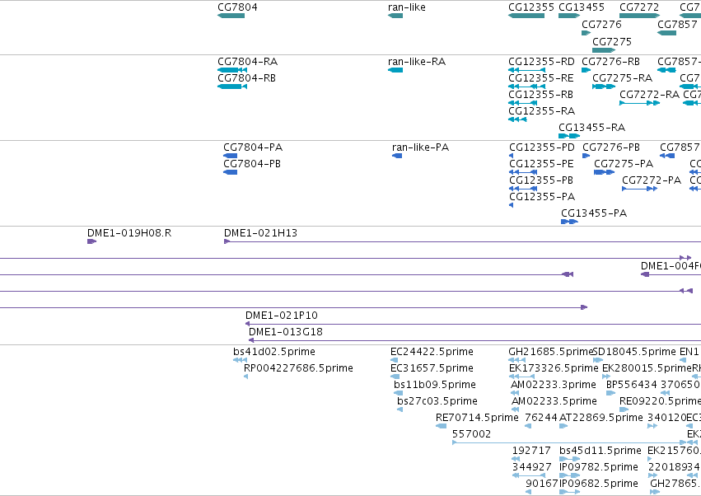Click the ran-like gene glyph arrow

click(395, 16)
